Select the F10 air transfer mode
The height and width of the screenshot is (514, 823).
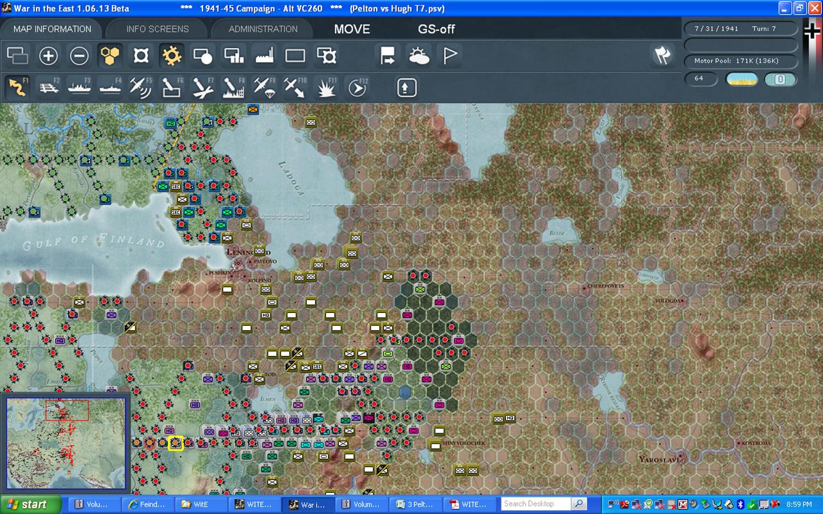(x=296, y=87)
